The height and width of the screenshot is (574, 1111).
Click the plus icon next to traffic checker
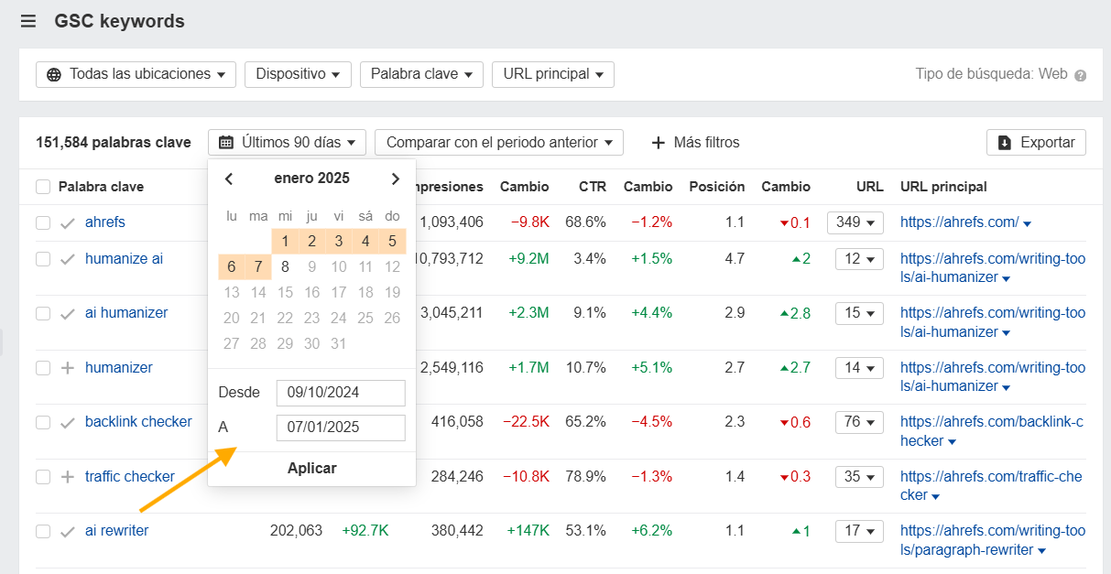point(68,477)
